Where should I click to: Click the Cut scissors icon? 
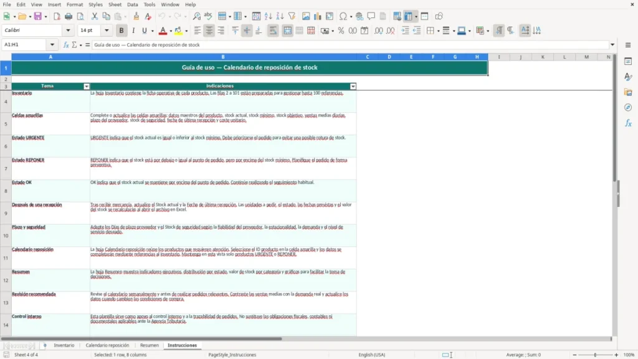(95, 16)
